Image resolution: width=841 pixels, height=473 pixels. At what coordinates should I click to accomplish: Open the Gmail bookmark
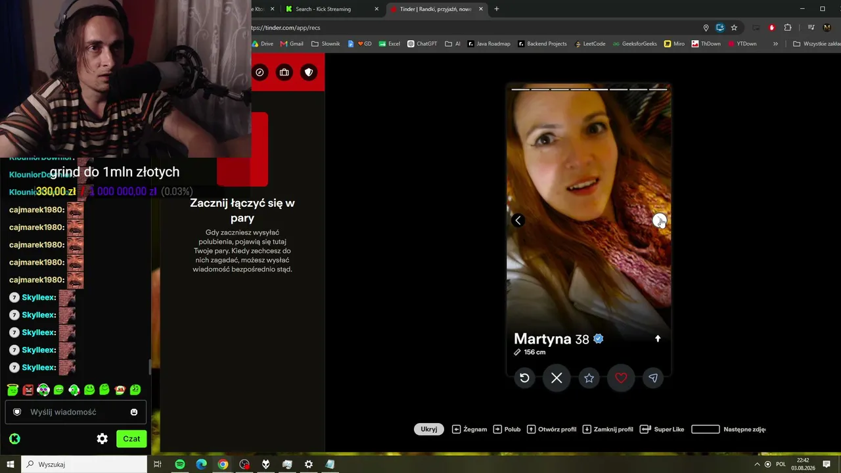pyautogui.click(x=292, y=44)
